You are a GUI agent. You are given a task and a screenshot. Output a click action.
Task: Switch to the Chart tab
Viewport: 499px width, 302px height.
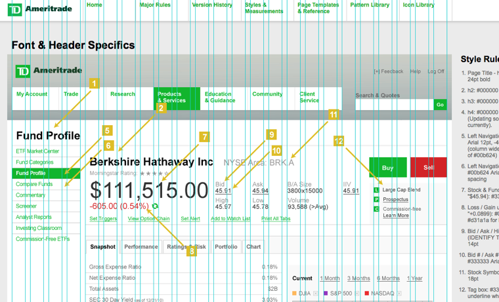(253, 247)
